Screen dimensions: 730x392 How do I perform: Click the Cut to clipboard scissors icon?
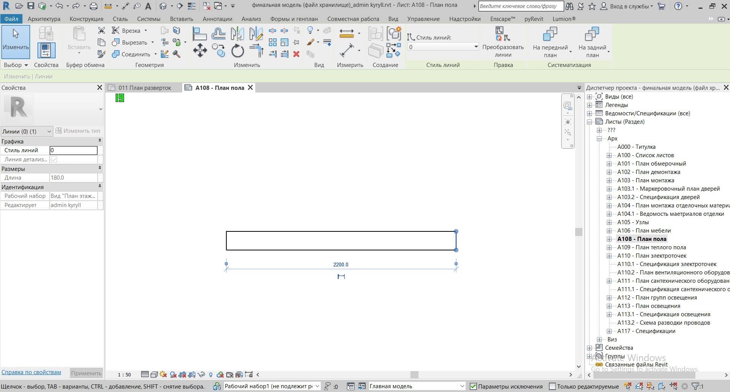pyautogui.click(x=102, y=30)
